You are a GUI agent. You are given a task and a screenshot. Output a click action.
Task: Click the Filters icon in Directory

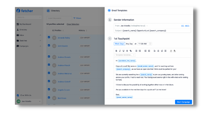tap(75, 18)
